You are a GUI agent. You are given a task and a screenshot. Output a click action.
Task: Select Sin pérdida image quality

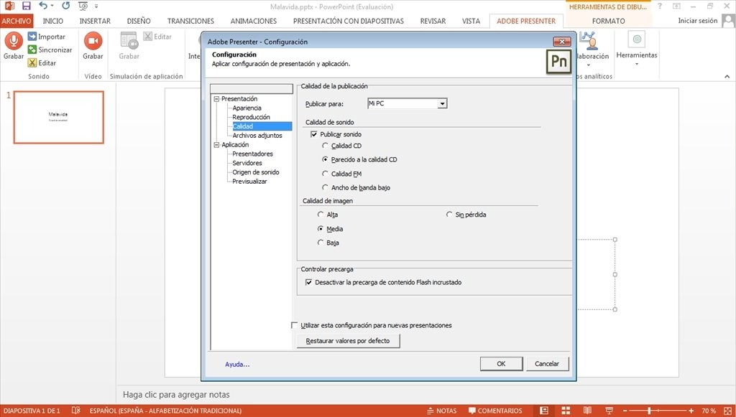point(448,214)
